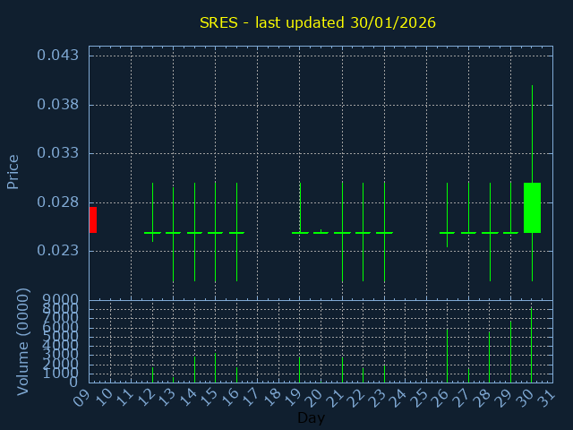Click the 0.023 price tick label

pyautogui.click(x=57, y=251)
